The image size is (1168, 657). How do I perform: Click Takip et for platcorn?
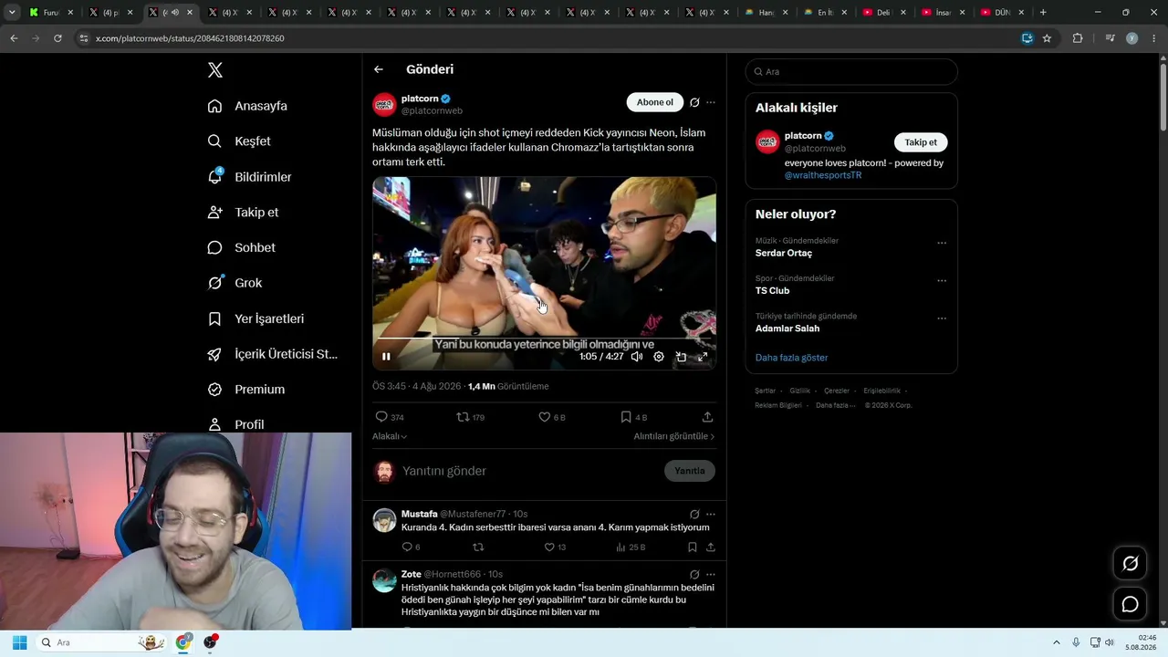tap(921, 142)
